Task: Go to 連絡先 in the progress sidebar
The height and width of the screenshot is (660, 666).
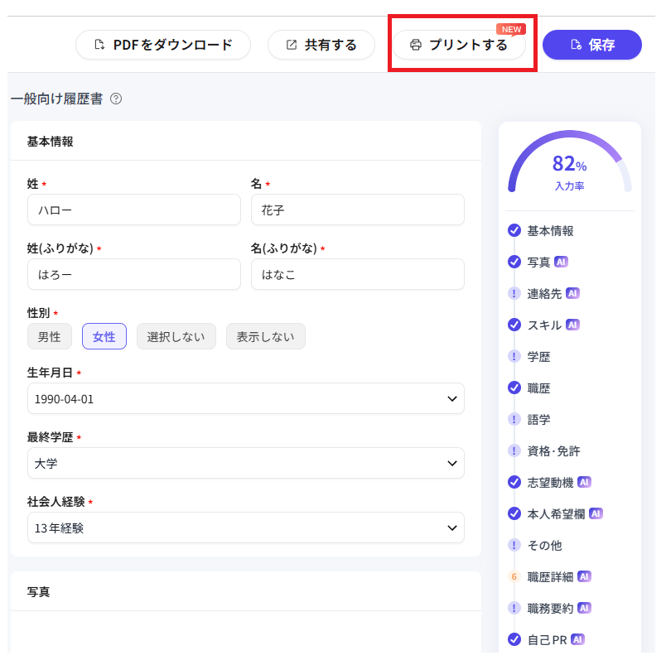Action: click(x=544, y=293)
